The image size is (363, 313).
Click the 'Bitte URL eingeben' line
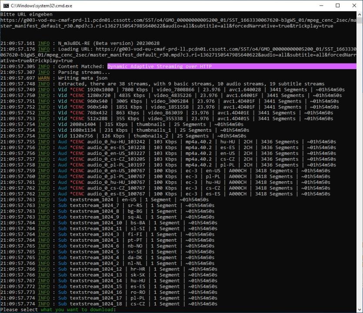[x=27, y=14]
